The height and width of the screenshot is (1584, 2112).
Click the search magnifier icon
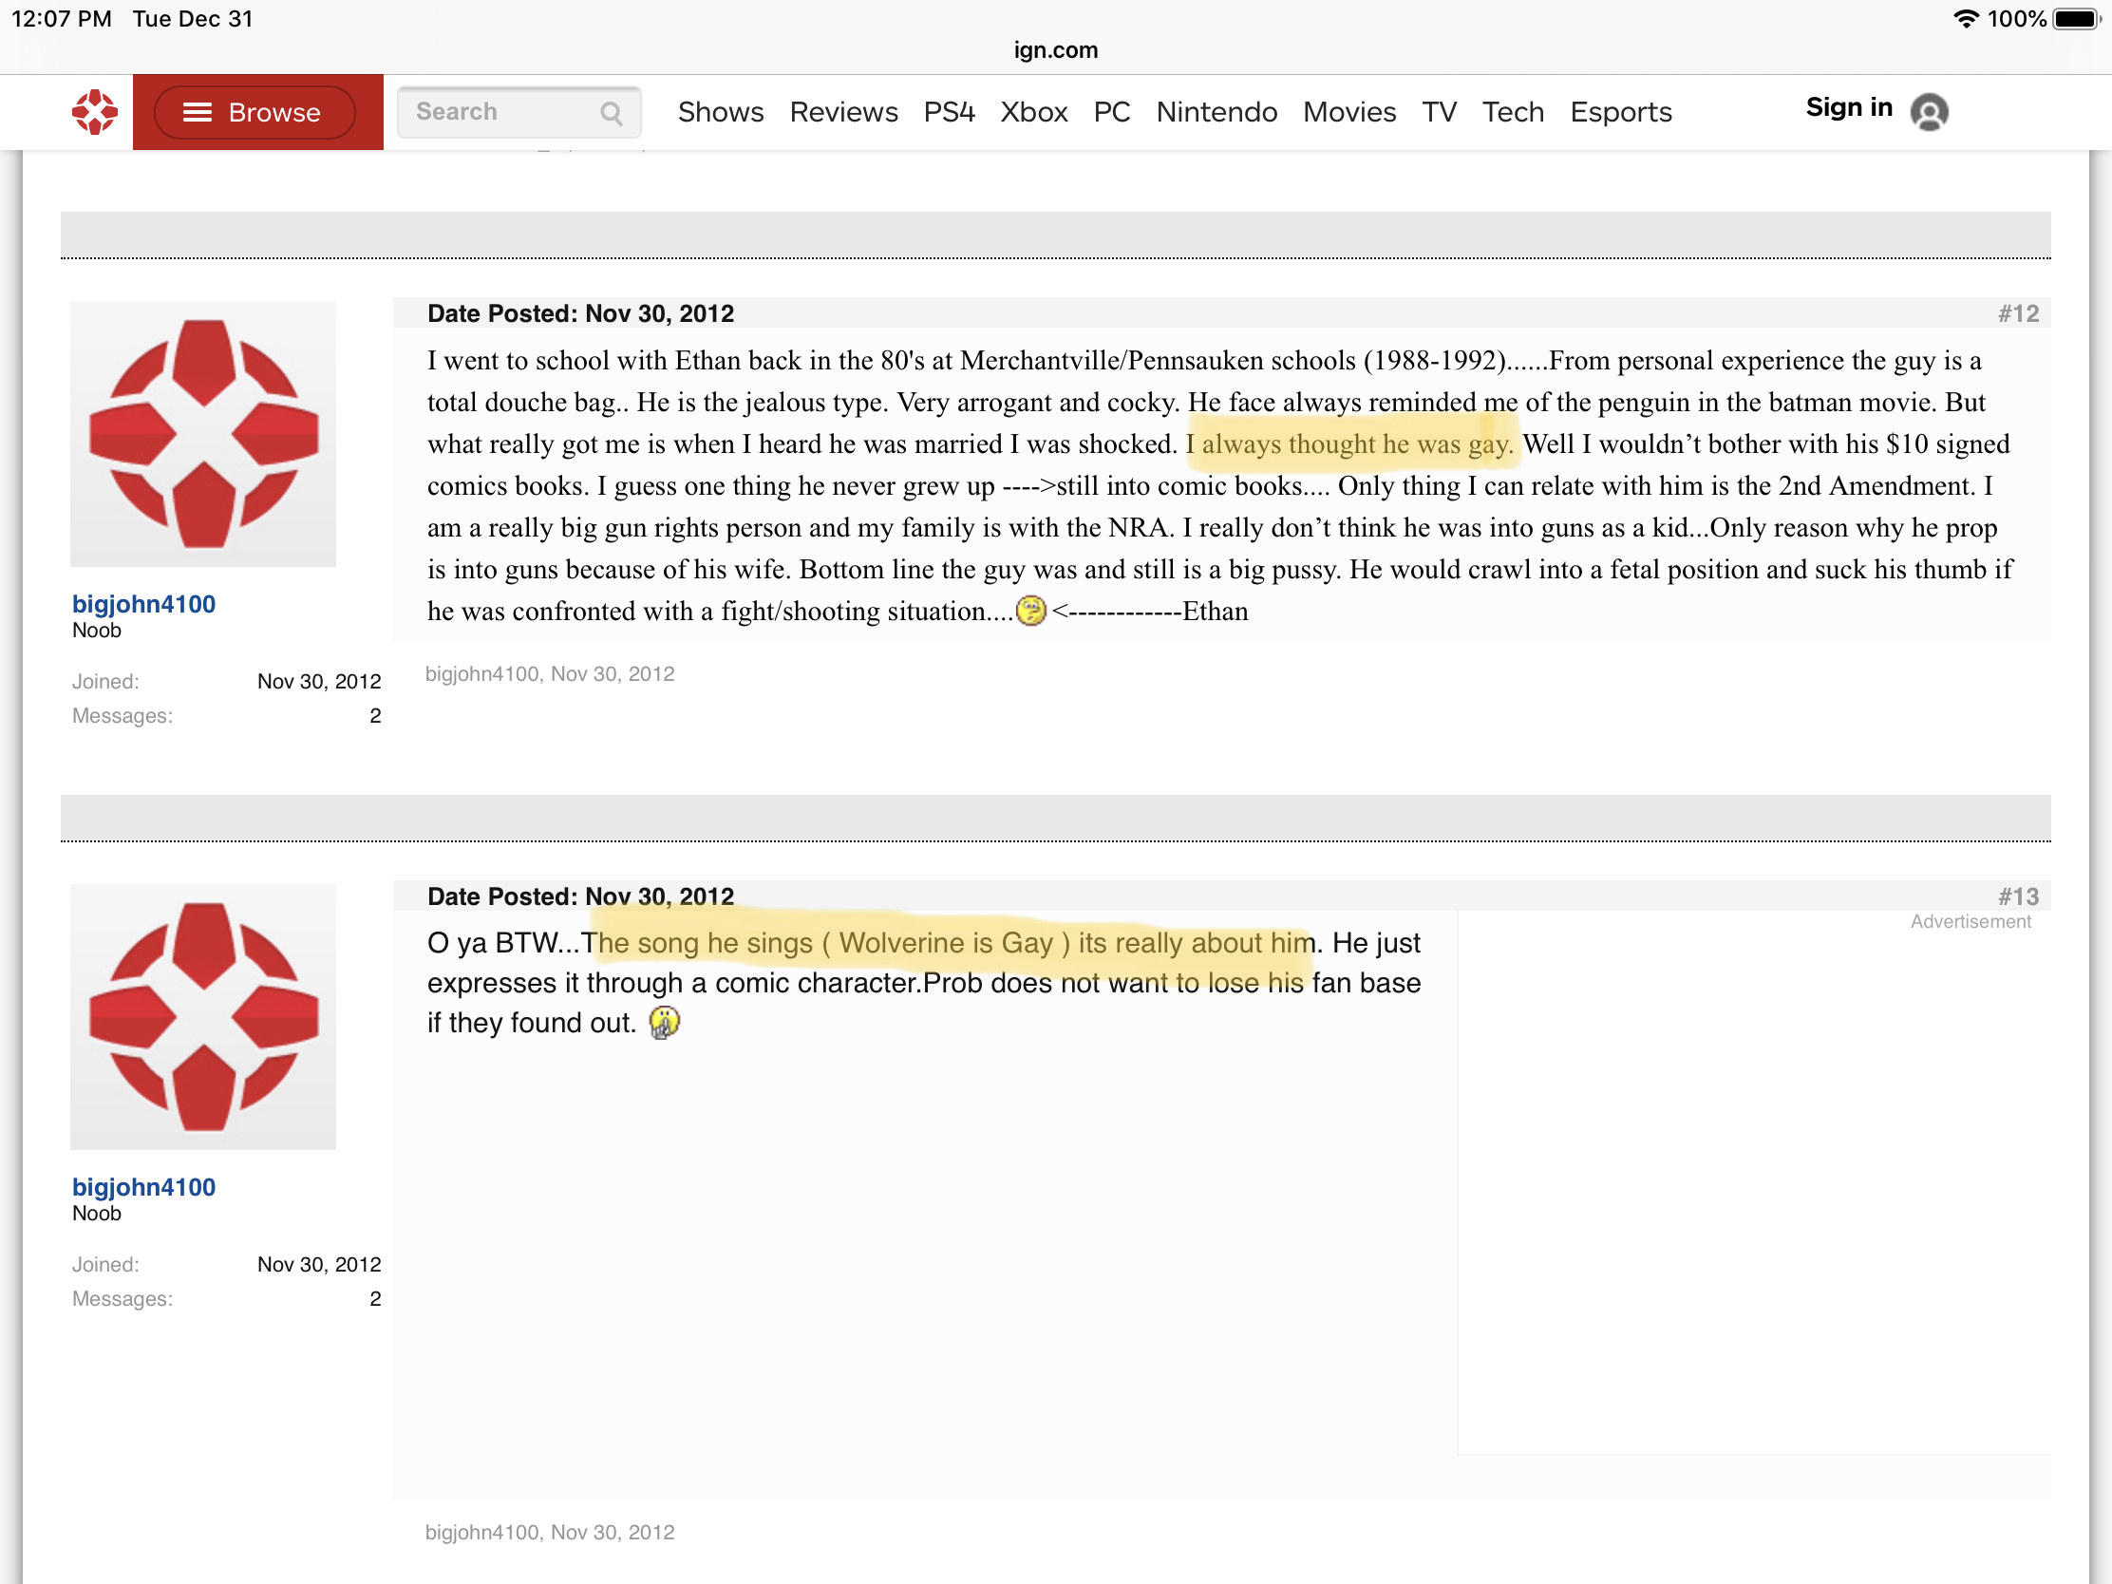point(611,114)
